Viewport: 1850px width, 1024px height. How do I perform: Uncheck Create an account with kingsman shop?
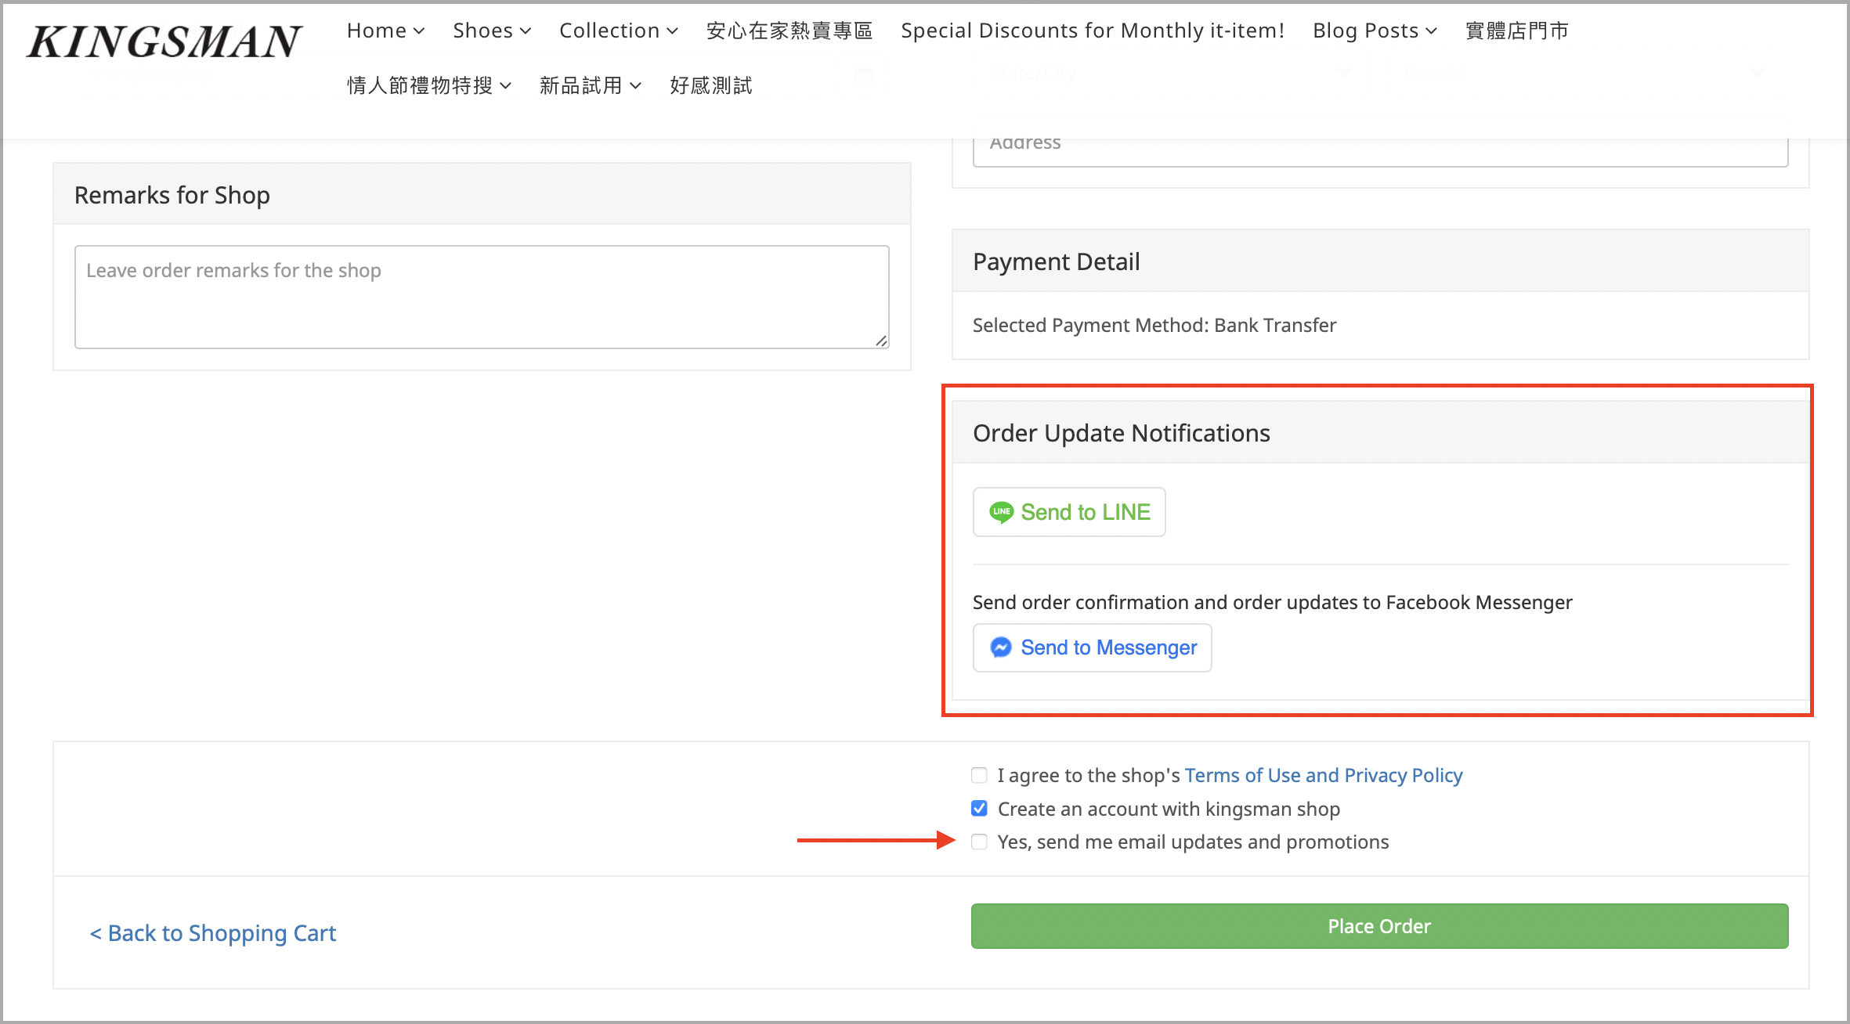click(979, 808)
